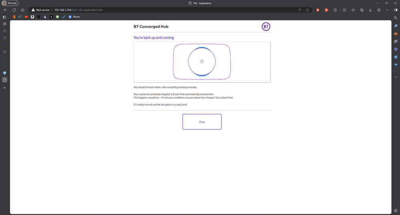
Task: Toggle split screen view icon
Action: click(344, 10)
